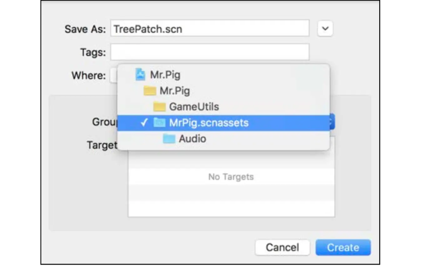Choose the Audio label in the list
The image size is (425, 266).
click(x=192, y=139)
